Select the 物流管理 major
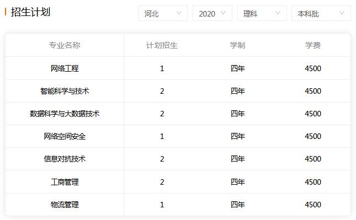 click(x=65, y=205)
